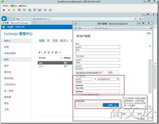Switch to the 组 tab
Screen dimensions: 159x124
click(x=48, y=41)
